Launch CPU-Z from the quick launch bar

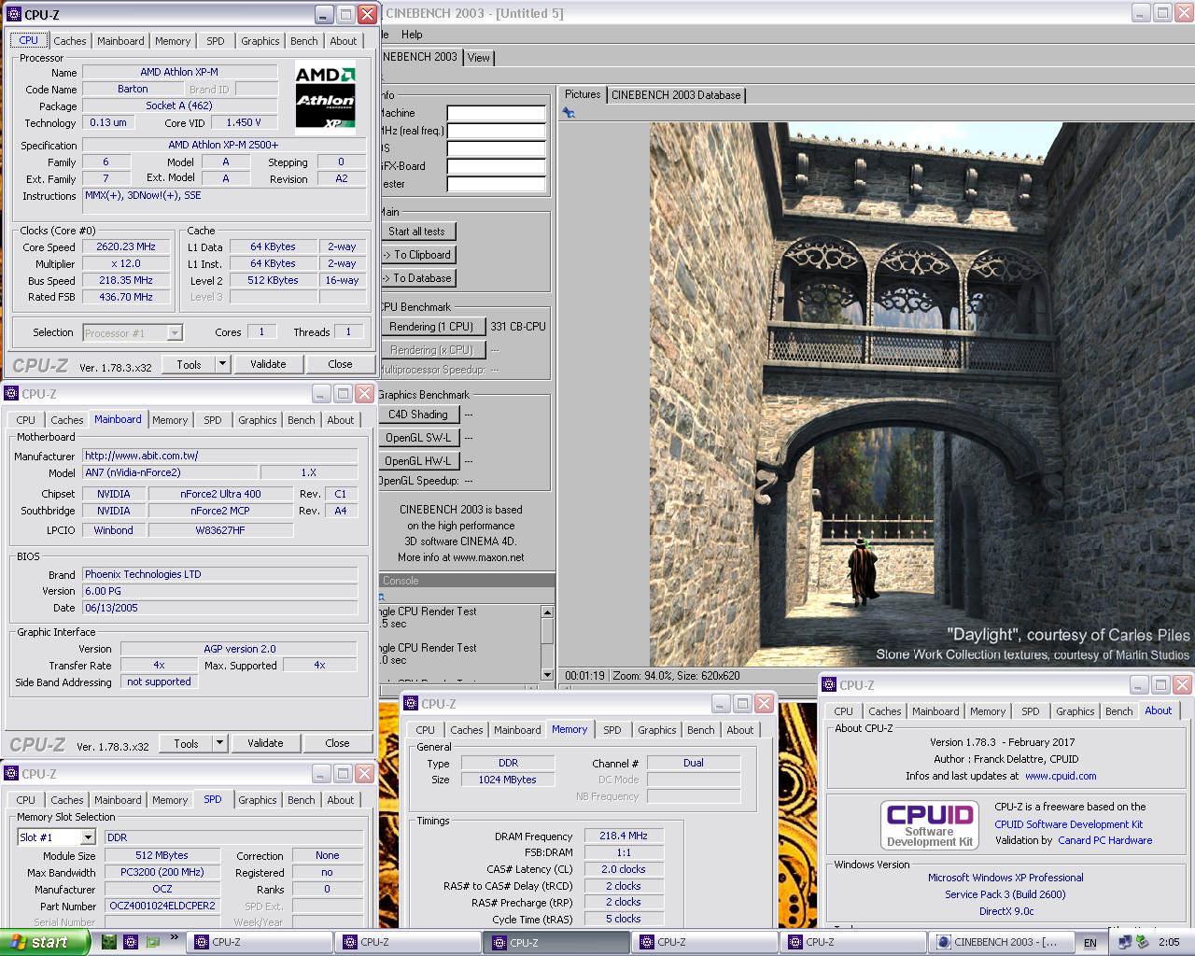point(131,942)
